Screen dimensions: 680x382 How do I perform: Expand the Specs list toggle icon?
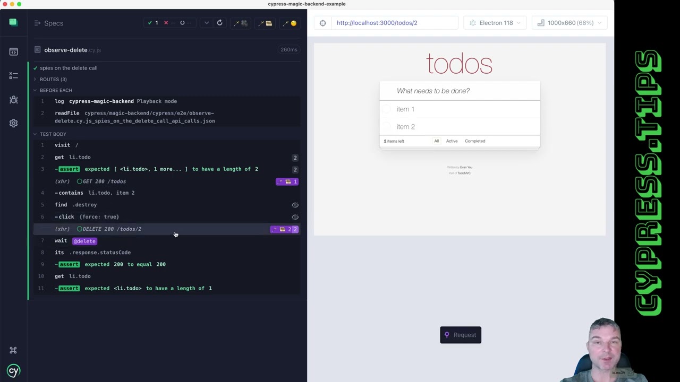[x=37, y=23]
